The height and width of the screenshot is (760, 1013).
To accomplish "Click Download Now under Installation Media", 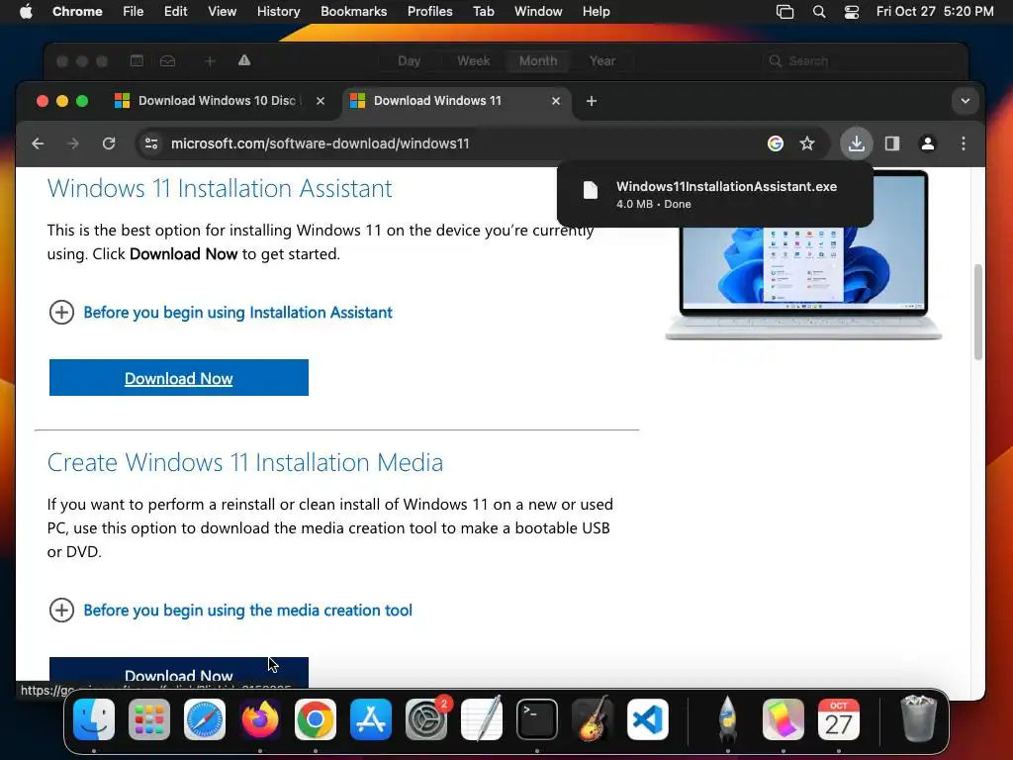I will pyautogui.click(x=179, y=673).
